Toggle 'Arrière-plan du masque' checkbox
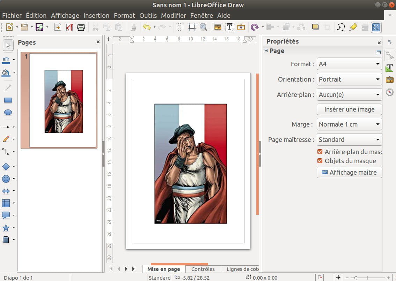The width and height of the screenshot is (396, 281). 320,152
